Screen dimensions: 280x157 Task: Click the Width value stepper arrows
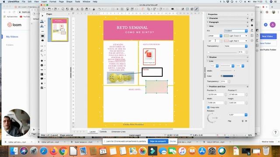pos(226,103)
